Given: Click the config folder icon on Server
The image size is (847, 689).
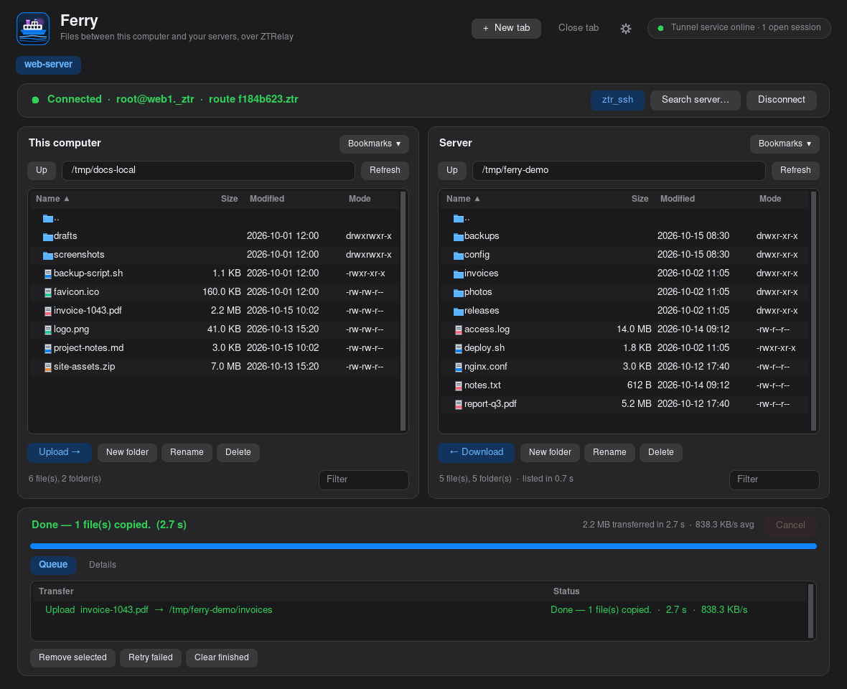Looking at the screenshot, I should click(x=459, y=255).
